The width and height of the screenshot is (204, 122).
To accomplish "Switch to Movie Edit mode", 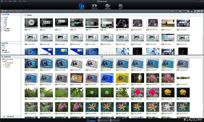I will click(x=108, y=7).
